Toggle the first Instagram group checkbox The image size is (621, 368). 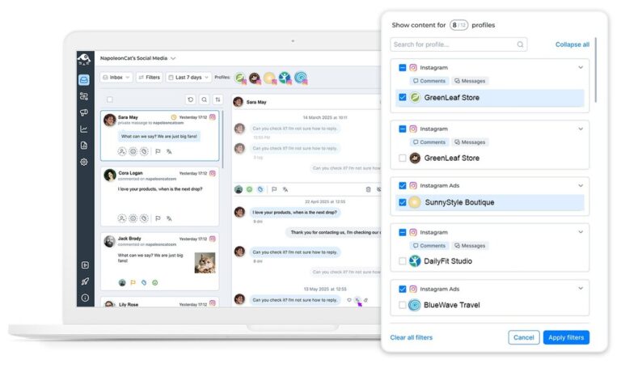point(403,68)
